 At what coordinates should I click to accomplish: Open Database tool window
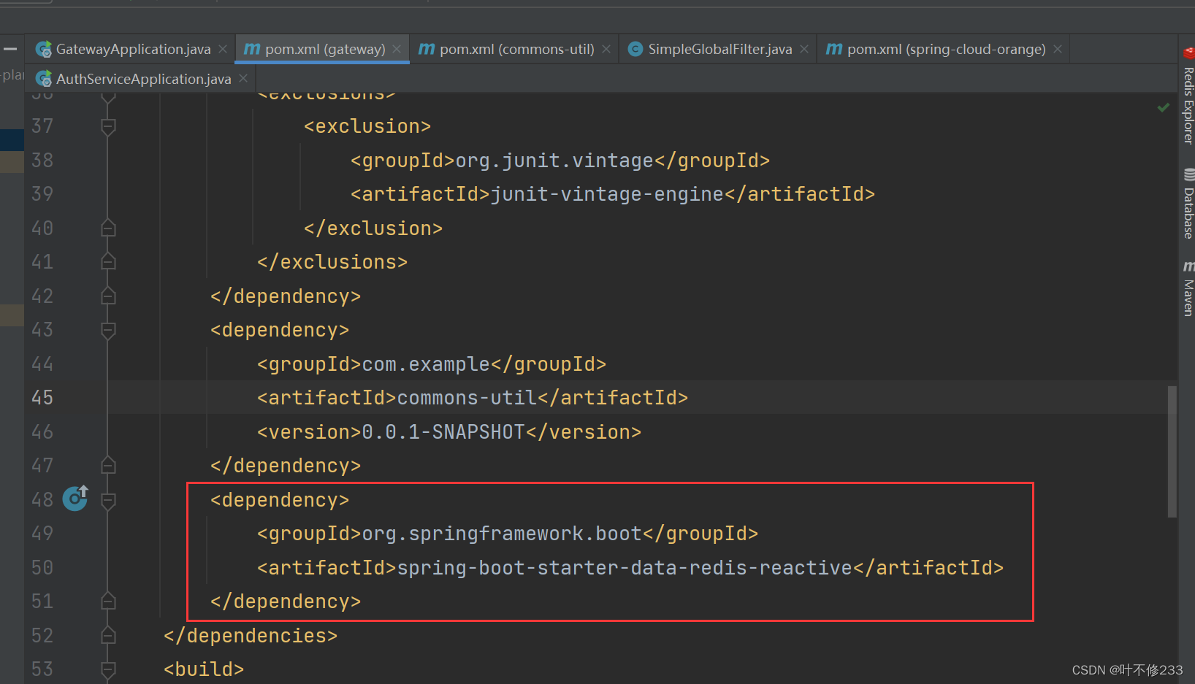(1188, 204)
